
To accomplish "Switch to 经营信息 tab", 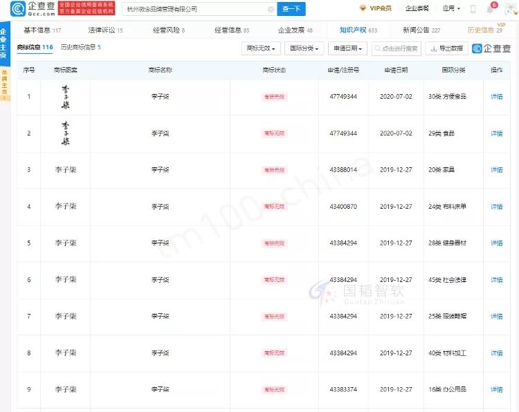I will click(x=232, y=30).
